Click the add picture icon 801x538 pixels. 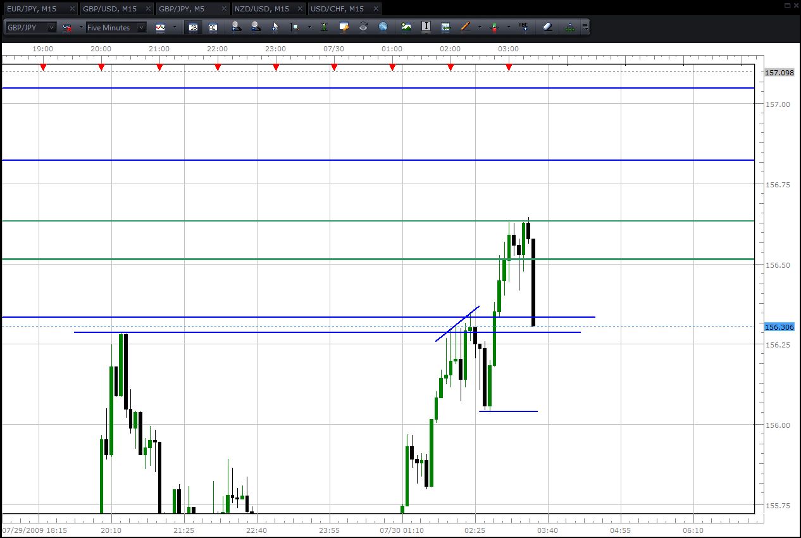(x=406, y=27)
